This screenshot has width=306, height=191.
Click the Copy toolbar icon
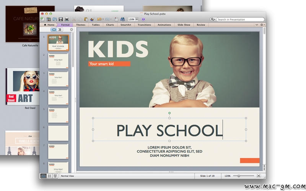point(80,19)
